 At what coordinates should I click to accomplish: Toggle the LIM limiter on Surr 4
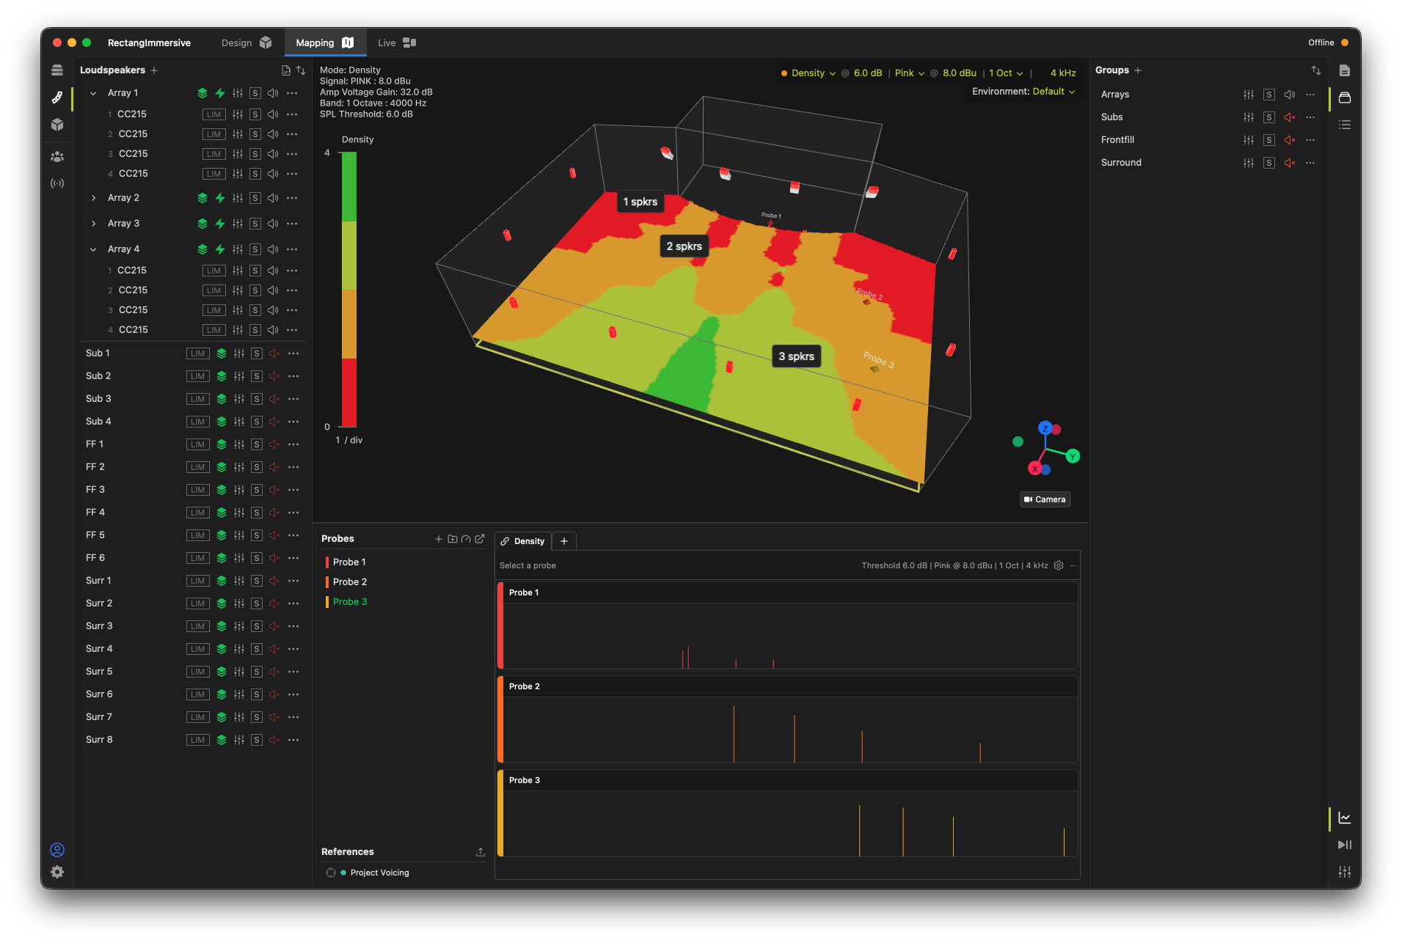(198, 649)
